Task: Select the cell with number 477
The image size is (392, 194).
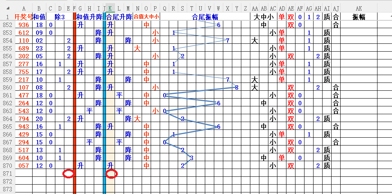Action: click(x=24, y=95)
